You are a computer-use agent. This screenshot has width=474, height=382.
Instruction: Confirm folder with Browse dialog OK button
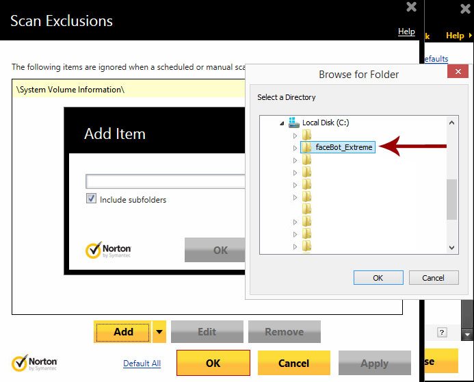(x=378, y=278)
